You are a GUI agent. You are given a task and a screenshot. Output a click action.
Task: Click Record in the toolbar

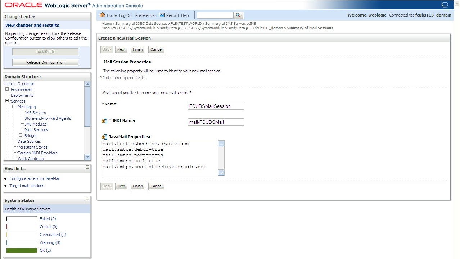[172, 15]
